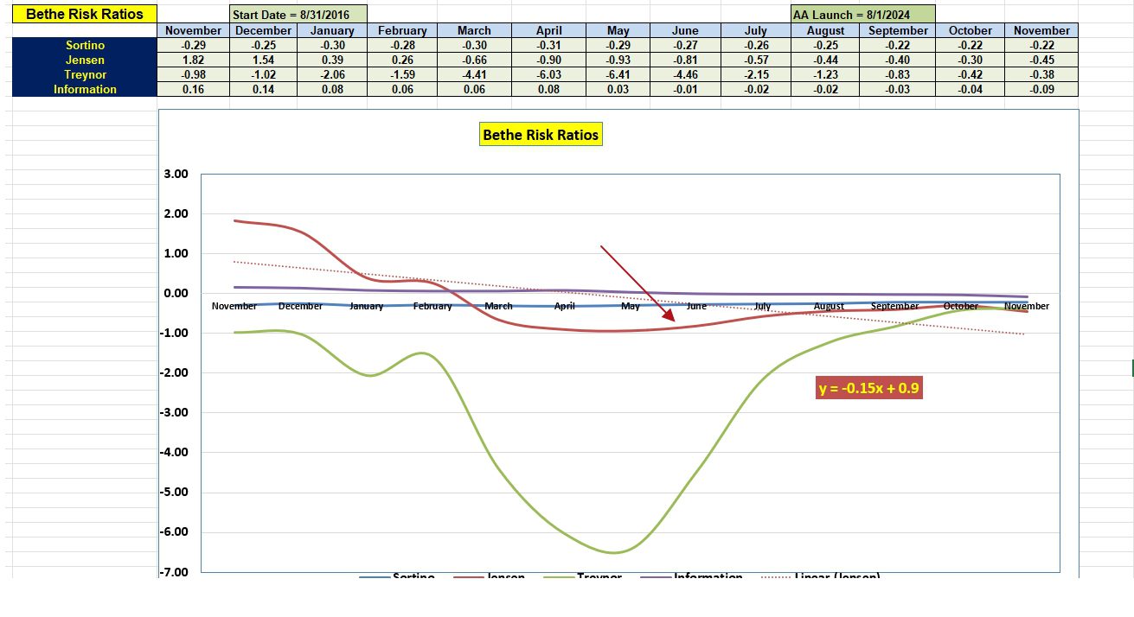Click the Start Date = 8/31/2016 cell
Viewport: 1134px width, 617px height.
pos(298,15)
